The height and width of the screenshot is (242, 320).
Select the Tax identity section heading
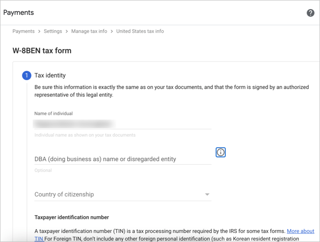click(x=50, y=75)
